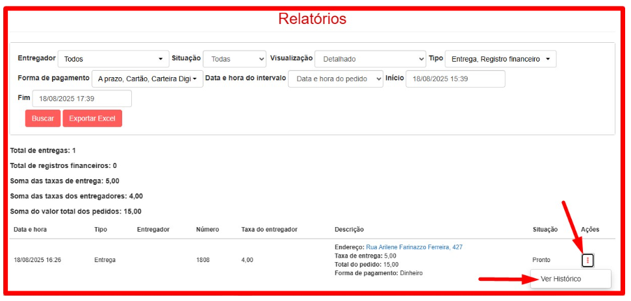Open the three-dot actions menu icon
Screen dimensions: 631x301
587,260
